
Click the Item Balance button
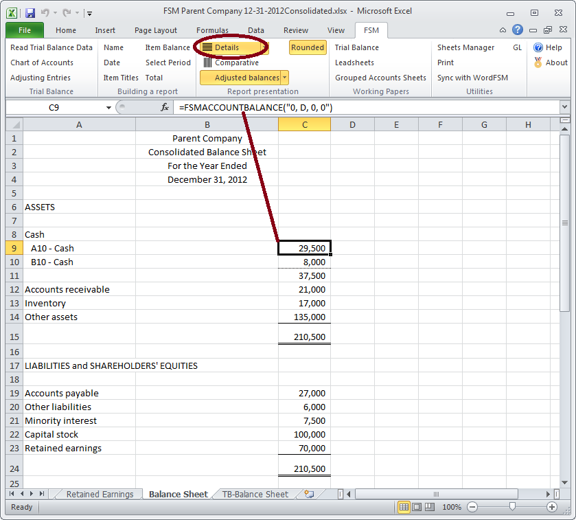[168, 47]
